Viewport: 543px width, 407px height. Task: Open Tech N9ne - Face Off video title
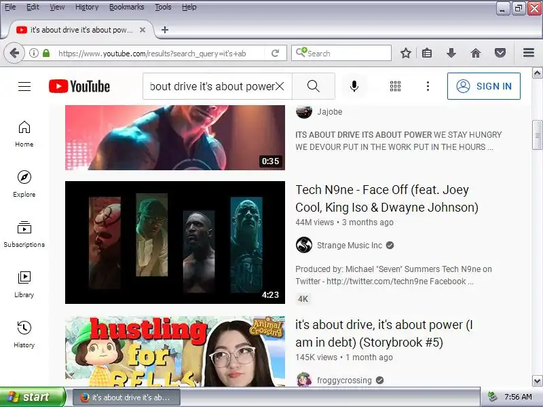point(387,199)
